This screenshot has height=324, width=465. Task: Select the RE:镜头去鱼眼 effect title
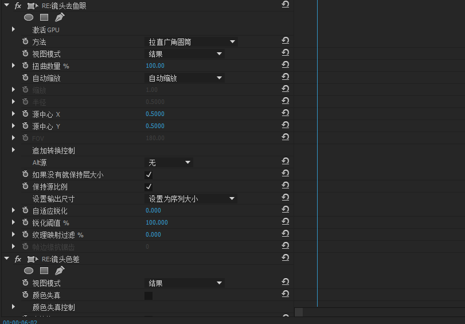pyautogui.click(x=64, y=6)
